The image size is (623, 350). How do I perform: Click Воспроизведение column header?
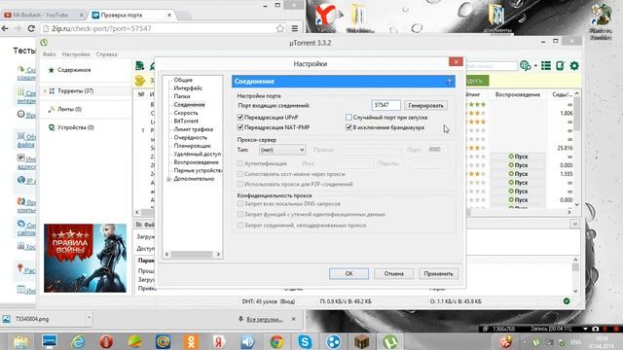(x=517, y=94)
